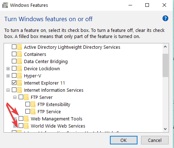Select the Web Management Tools item
This screenshot has width=174, height=148.
pyautogui.click(x=57, y=119)
